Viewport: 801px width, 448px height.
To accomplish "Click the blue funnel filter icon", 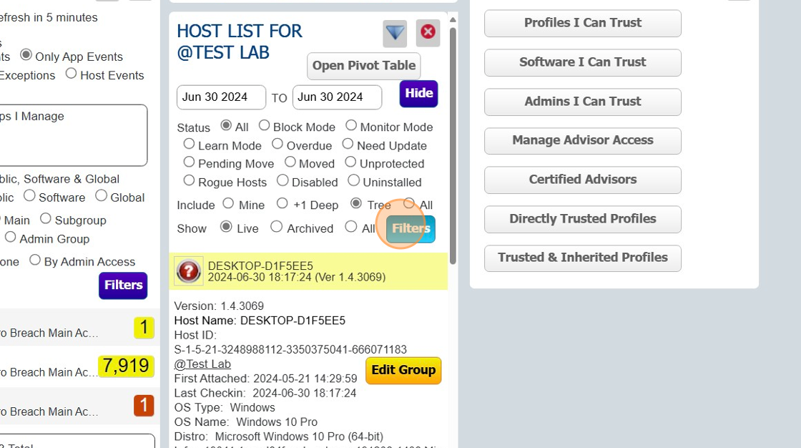I will [x=395, y=33].
